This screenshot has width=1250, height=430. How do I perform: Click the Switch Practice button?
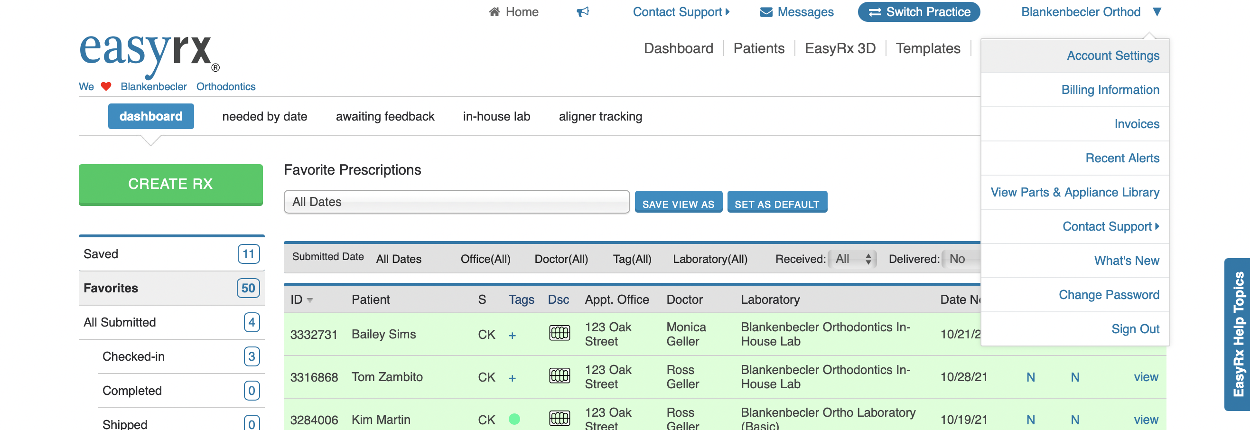point(919,12)
